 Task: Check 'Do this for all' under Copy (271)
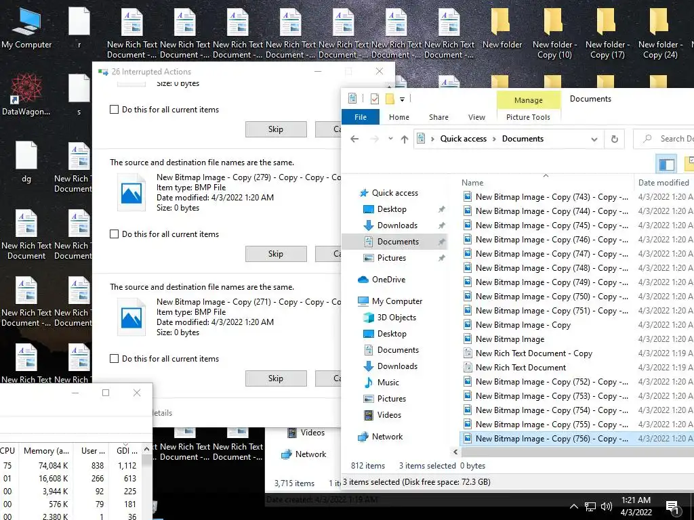click(x=114, y=359)
